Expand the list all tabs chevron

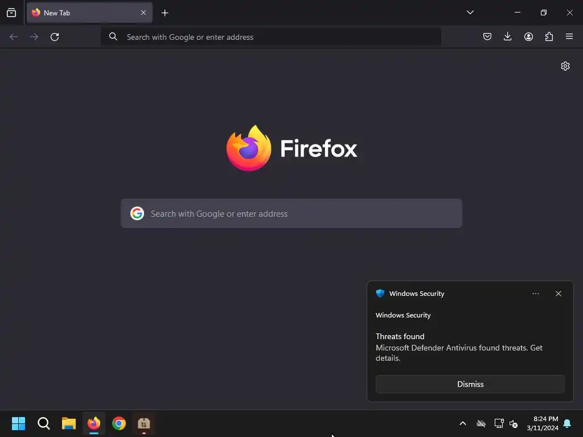point(470,13)
